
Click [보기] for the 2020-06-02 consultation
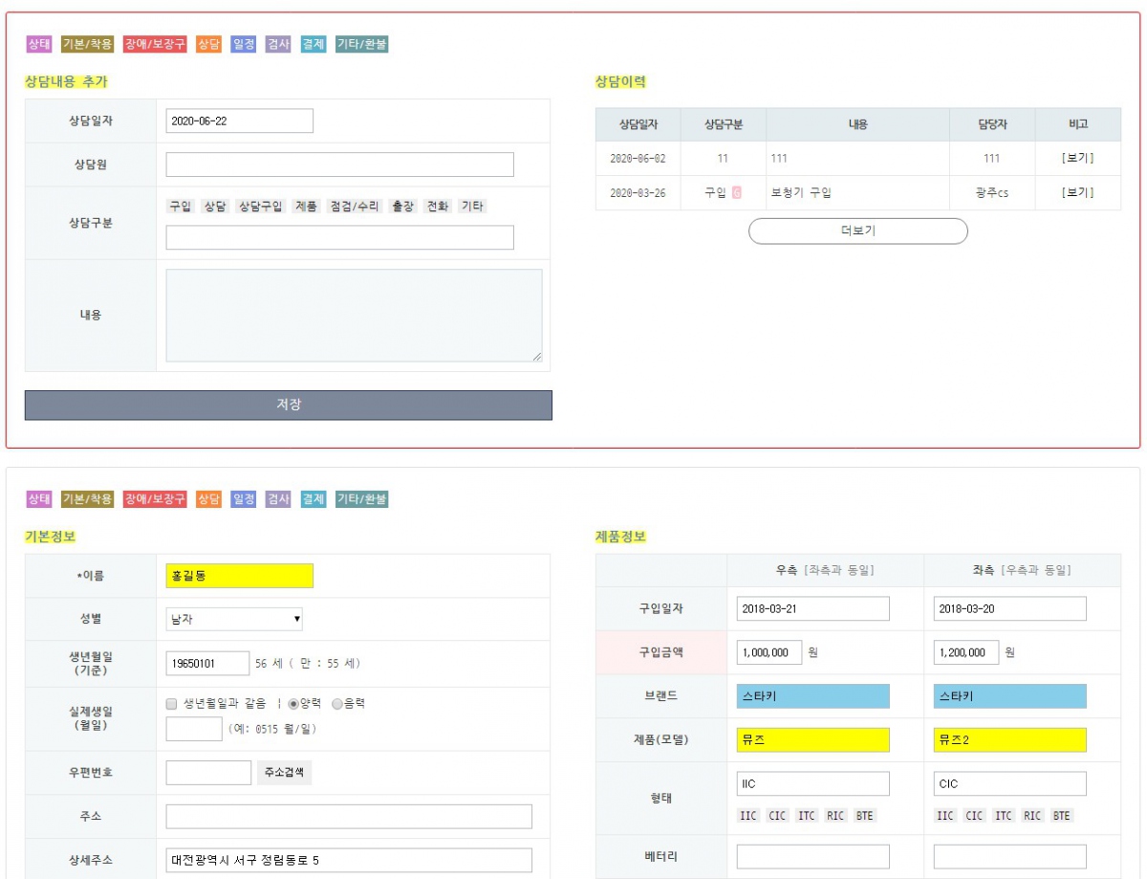pyautogui.click(x=1077, y=159)
